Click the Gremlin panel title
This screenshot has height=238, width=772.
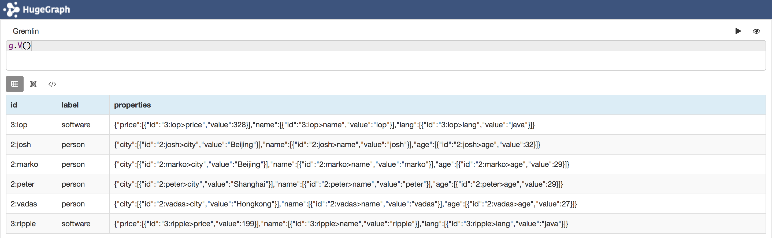click(26, 31)
